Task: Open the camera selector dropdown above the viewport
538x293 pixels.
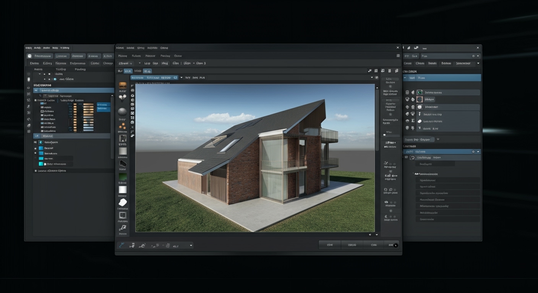Action: coord(181,77)
